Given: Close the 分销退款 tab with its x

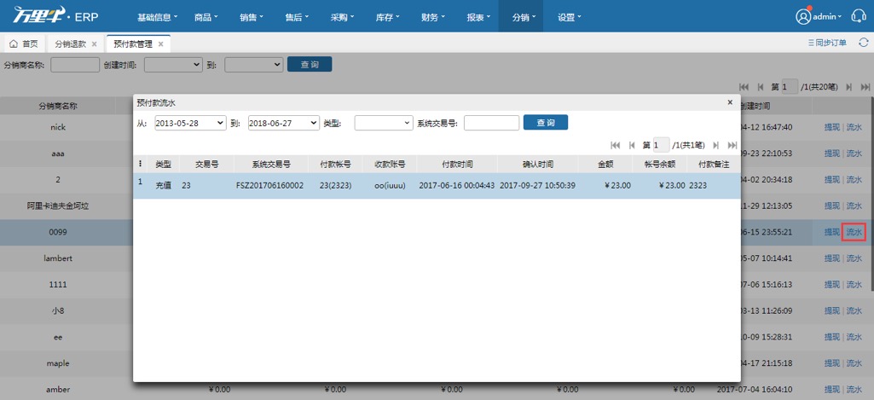Looking at the screenshot, I should [94, 44].
